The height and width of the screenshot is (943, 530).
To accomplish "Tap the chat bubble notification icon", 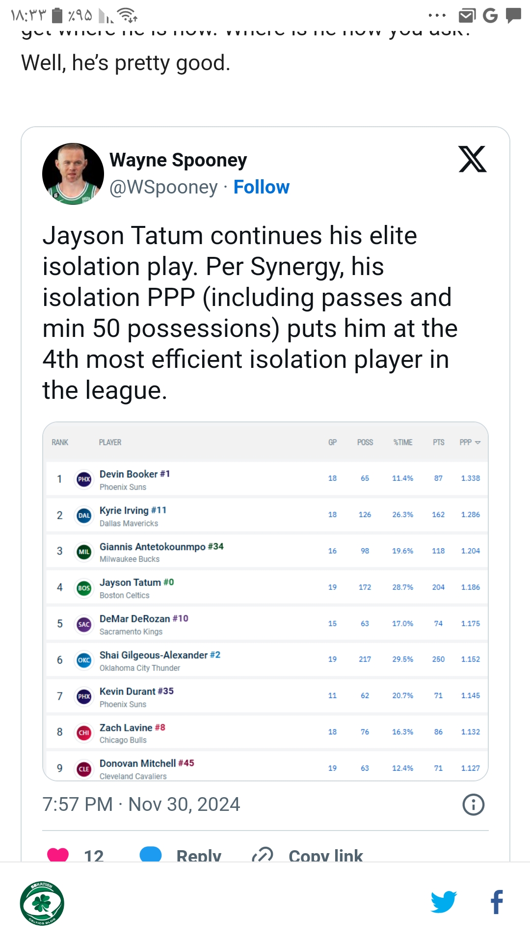I will point(514,16).
